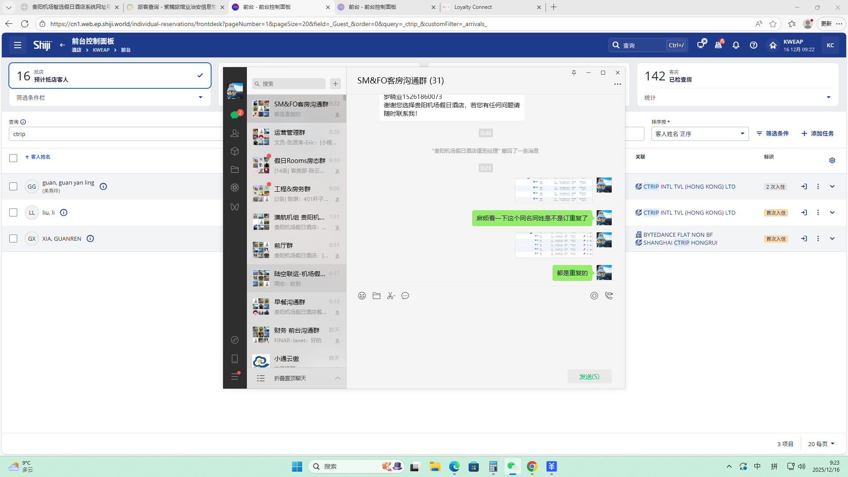Open the screenshot scissors tool in chat
The image size is (848, 477).
click(390, 296)
